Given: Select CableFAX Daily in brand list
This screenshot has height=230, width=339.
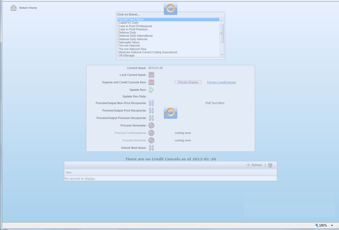Looking at the screenshot, I should [x=168, y=23].
